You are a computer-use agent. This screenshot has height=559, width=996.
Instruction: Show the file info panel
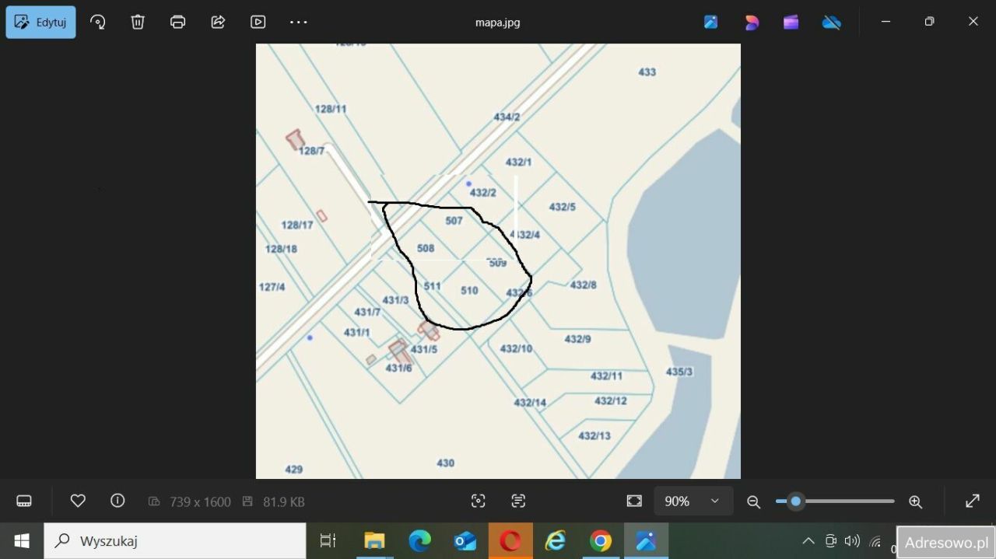(117, 501)
